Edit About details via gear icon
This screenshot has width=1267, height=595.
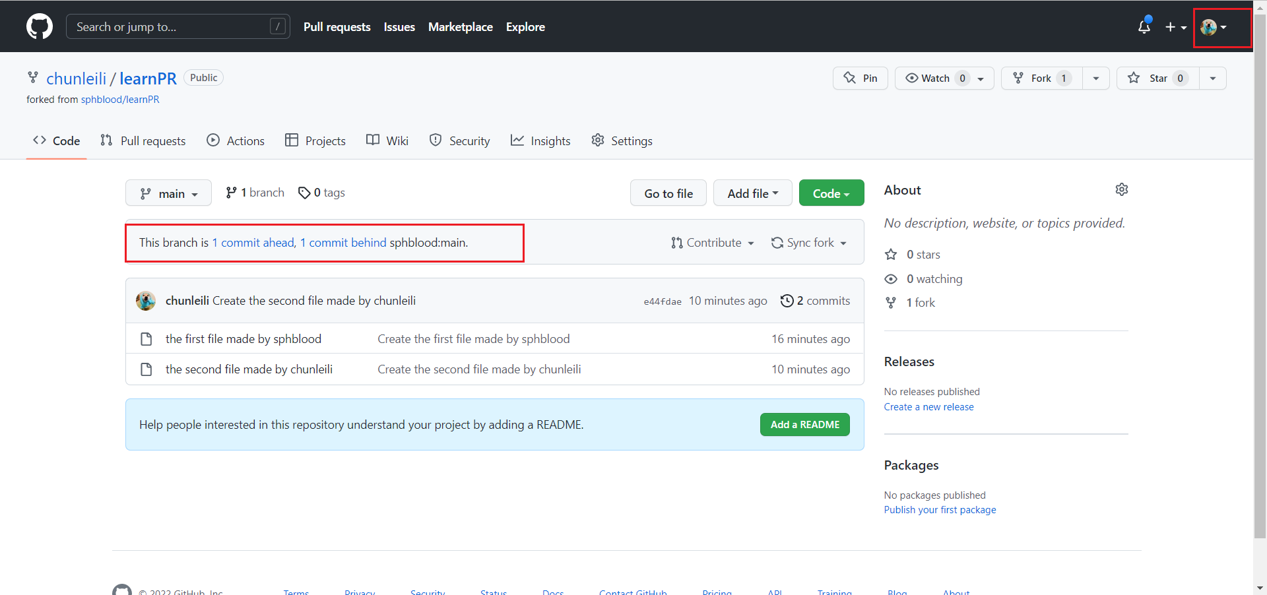click(x=1122, y=189)
